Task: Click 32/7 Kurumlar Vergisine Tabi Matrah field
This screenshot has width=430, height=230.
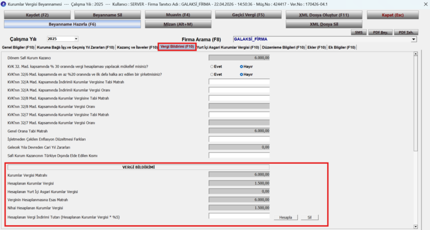Action: [239, 115]
